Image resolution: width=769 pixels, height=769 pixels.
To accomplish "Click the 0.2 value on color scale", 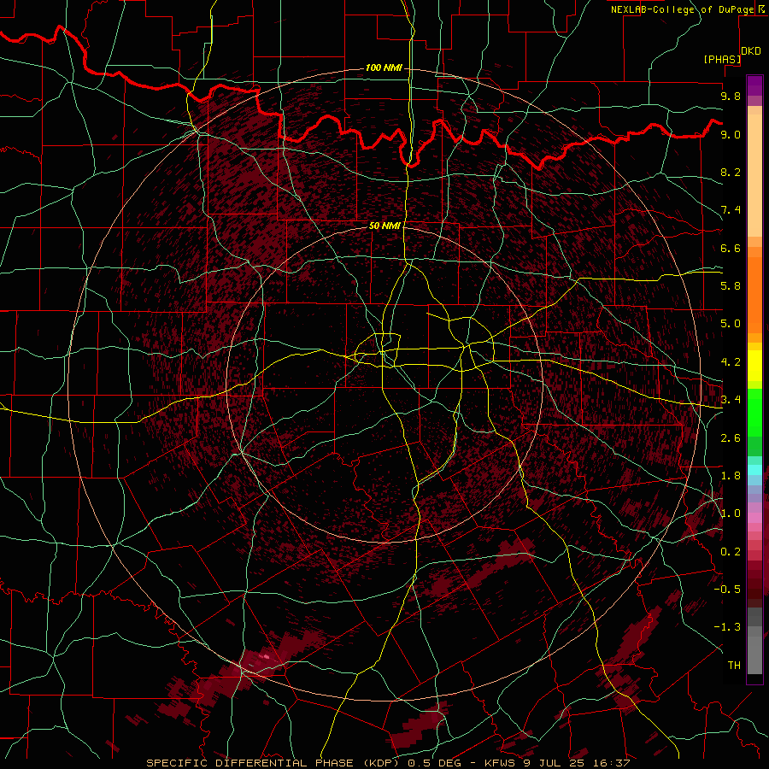I will (731, 552).
